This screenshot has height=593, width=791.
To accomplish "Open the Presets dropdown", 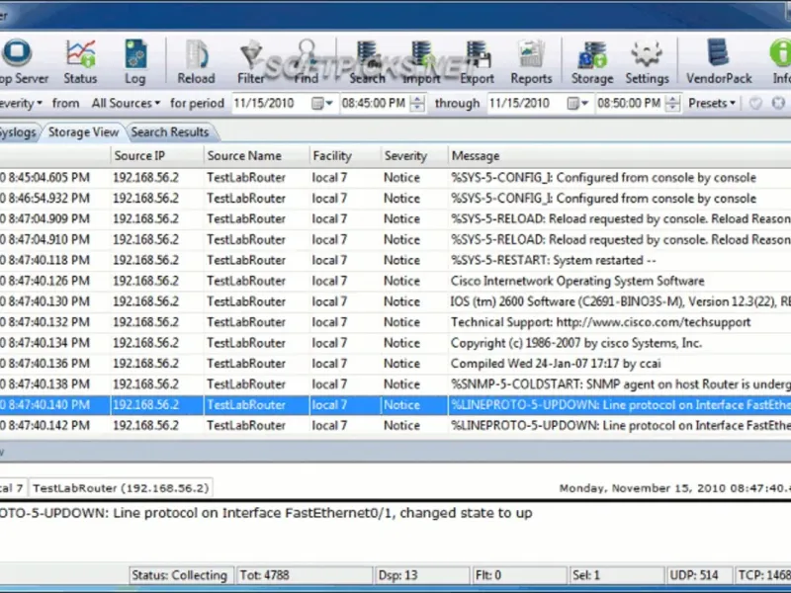I will [x=711, y=103].
